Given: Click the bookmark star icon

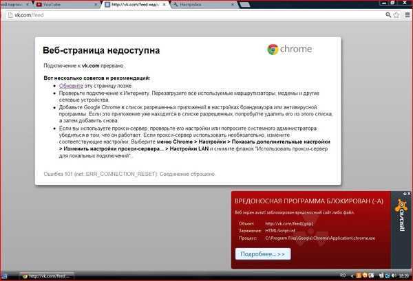Looking at the screenshot, I should [x=396, y=15].
